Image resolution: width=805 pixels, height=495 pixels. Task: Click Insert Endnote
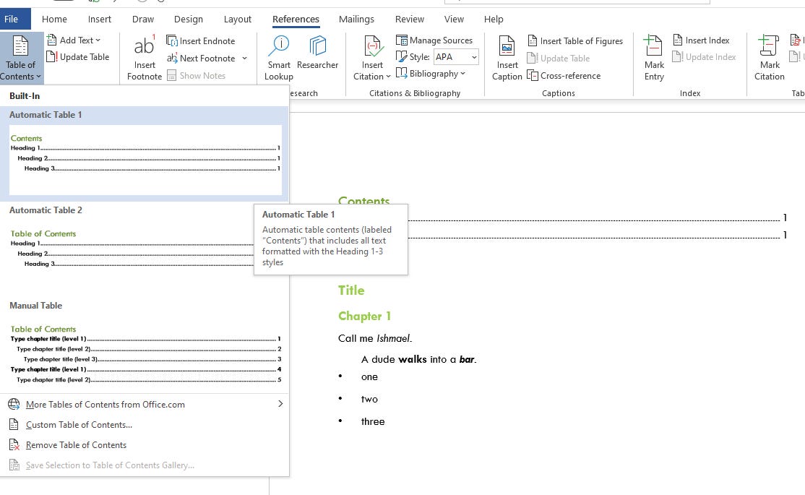pyautogui.click(x=201, y=40)
